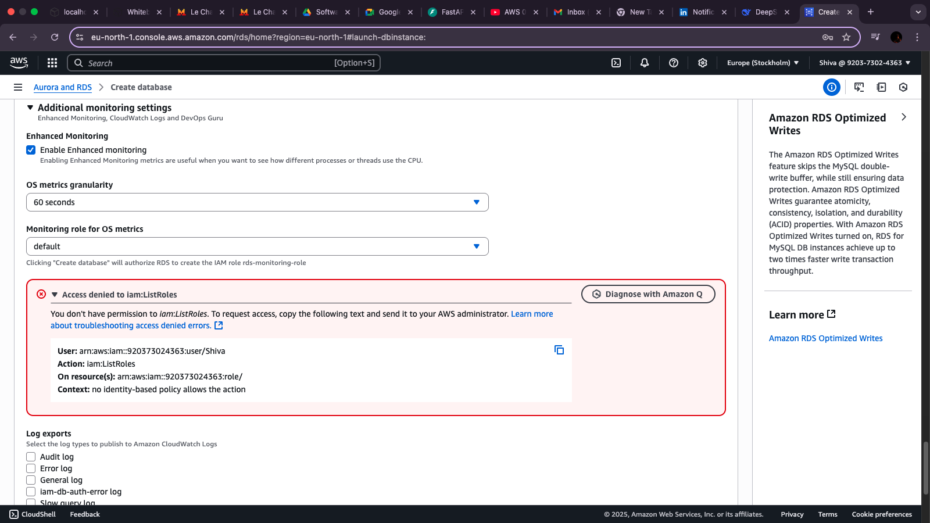
Task: Open the notifications bell
Action: [x=645, y=63]
